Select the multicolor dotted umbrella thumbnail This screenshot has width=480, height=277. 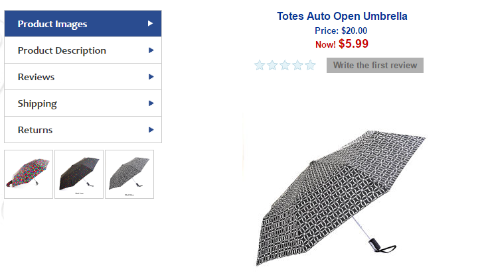coord(29,174)
